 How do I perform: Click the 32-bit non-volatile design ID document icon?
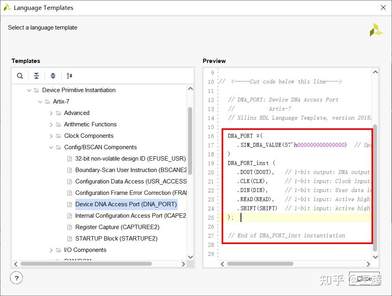click(x=70, y=159)
